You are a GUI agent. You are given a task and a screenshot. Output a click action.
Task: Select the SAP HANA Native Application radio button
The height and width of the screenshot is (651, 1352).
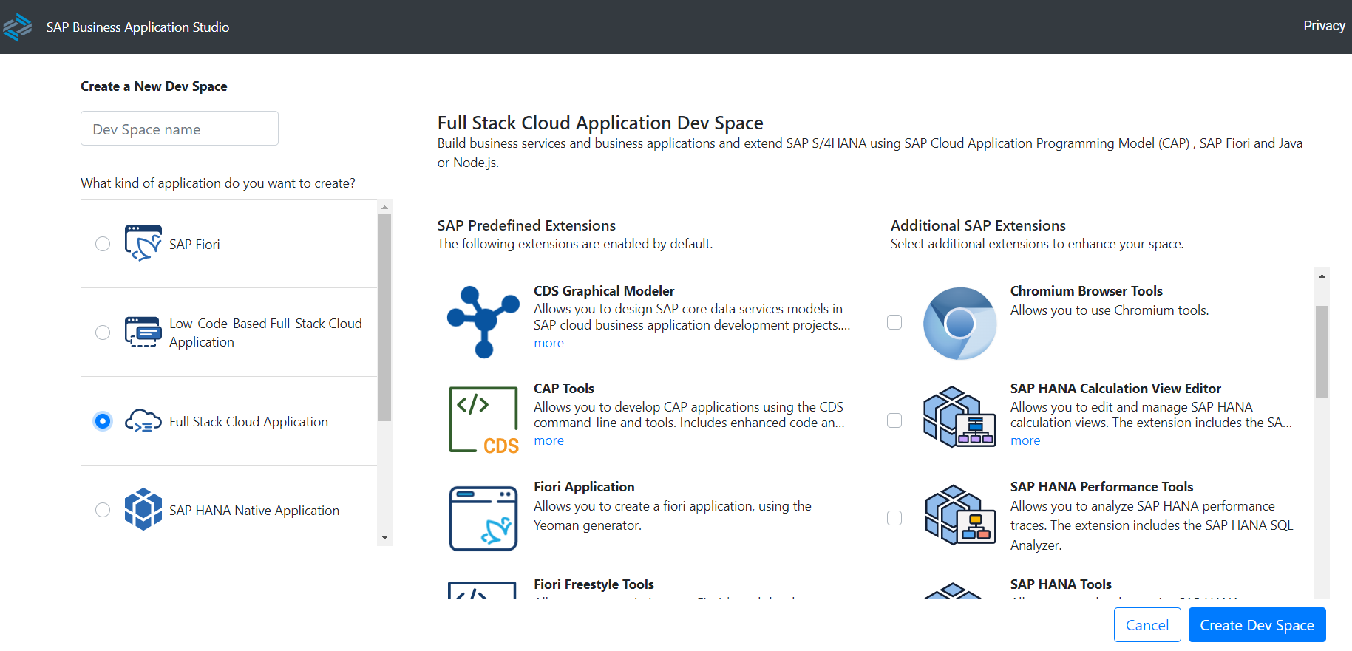(x=103, y=510)
